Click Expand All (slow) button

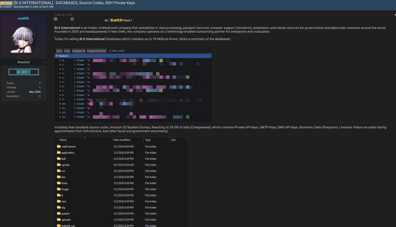97,51
